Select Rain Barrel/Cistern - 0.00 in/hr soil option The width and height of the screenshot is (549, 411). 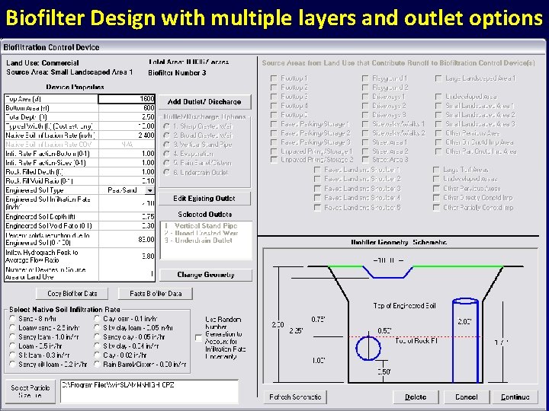[x=98, y=364]
